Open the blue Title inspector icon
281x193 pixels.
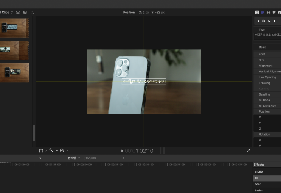coord(263,13)
